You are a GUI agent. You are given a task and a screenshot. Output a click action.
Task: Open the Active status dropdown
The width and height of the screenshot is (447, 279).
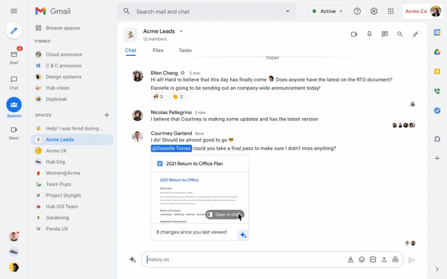click(327, 11)
